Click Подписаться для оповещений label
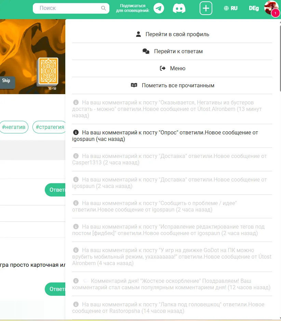281x321 pixels. [x=133, y=8]
